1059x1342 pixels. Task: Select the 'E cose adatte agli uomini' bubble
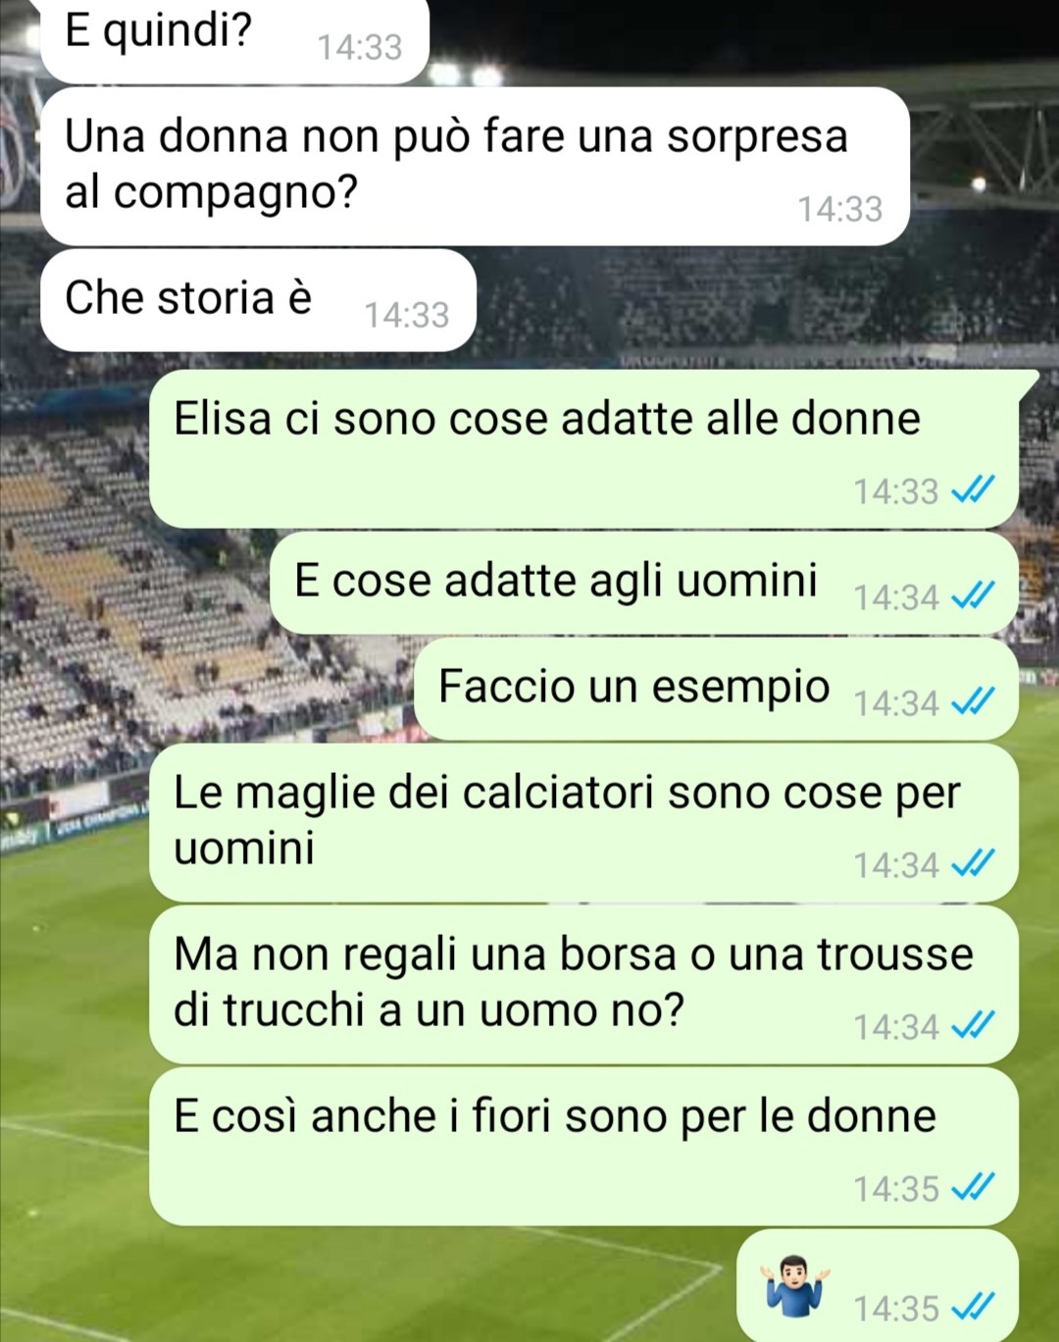[644, 583]
